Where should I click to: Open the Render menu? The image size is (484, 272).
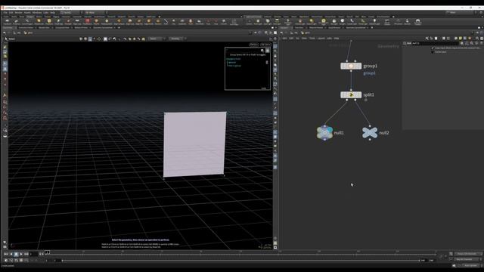tap(18, 13)
